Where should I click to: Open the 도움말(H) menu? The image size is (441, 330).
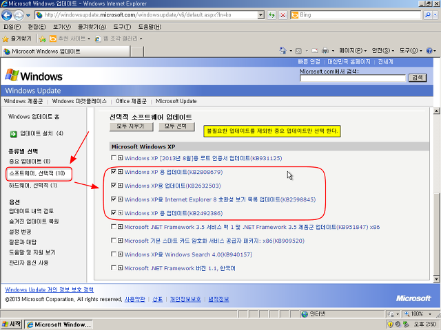click(150, 27)
